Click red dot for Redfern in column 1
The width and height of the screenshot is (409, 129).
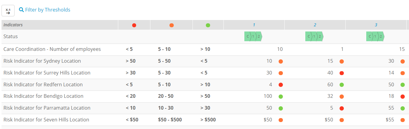pyautogui.click(x=281, y=85)
